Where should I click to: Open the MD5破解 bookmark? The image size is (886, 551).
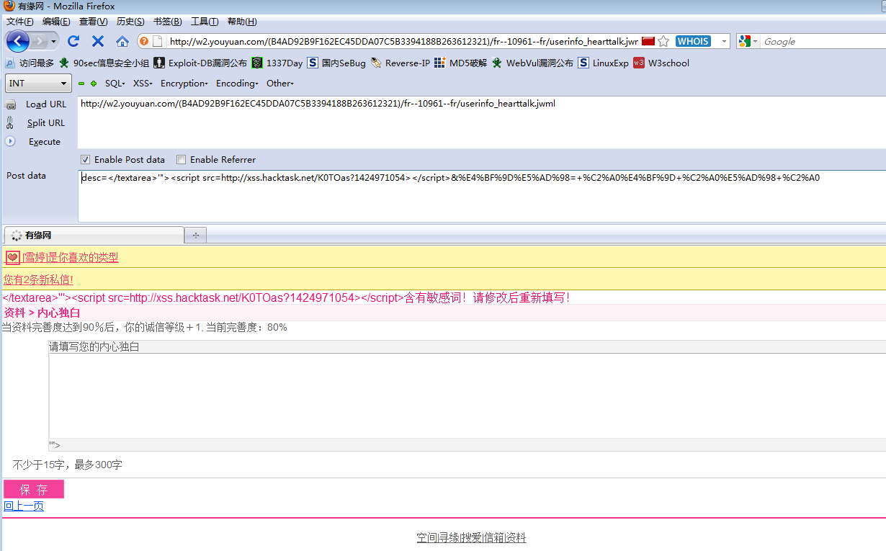(460, 63)
